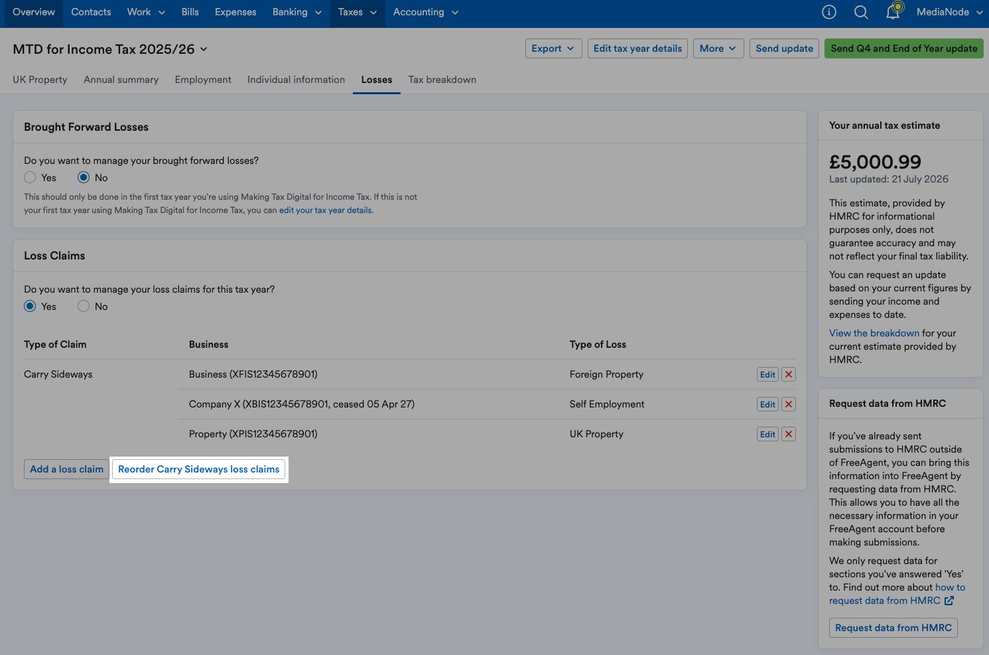This screenshot has height=655, width=989.
Task: Open the Expenses menu item
Action: [x=235, y=12]
